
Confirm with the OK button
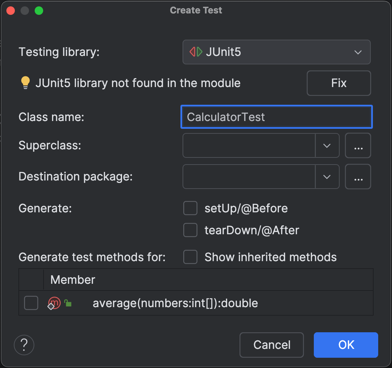346,345
